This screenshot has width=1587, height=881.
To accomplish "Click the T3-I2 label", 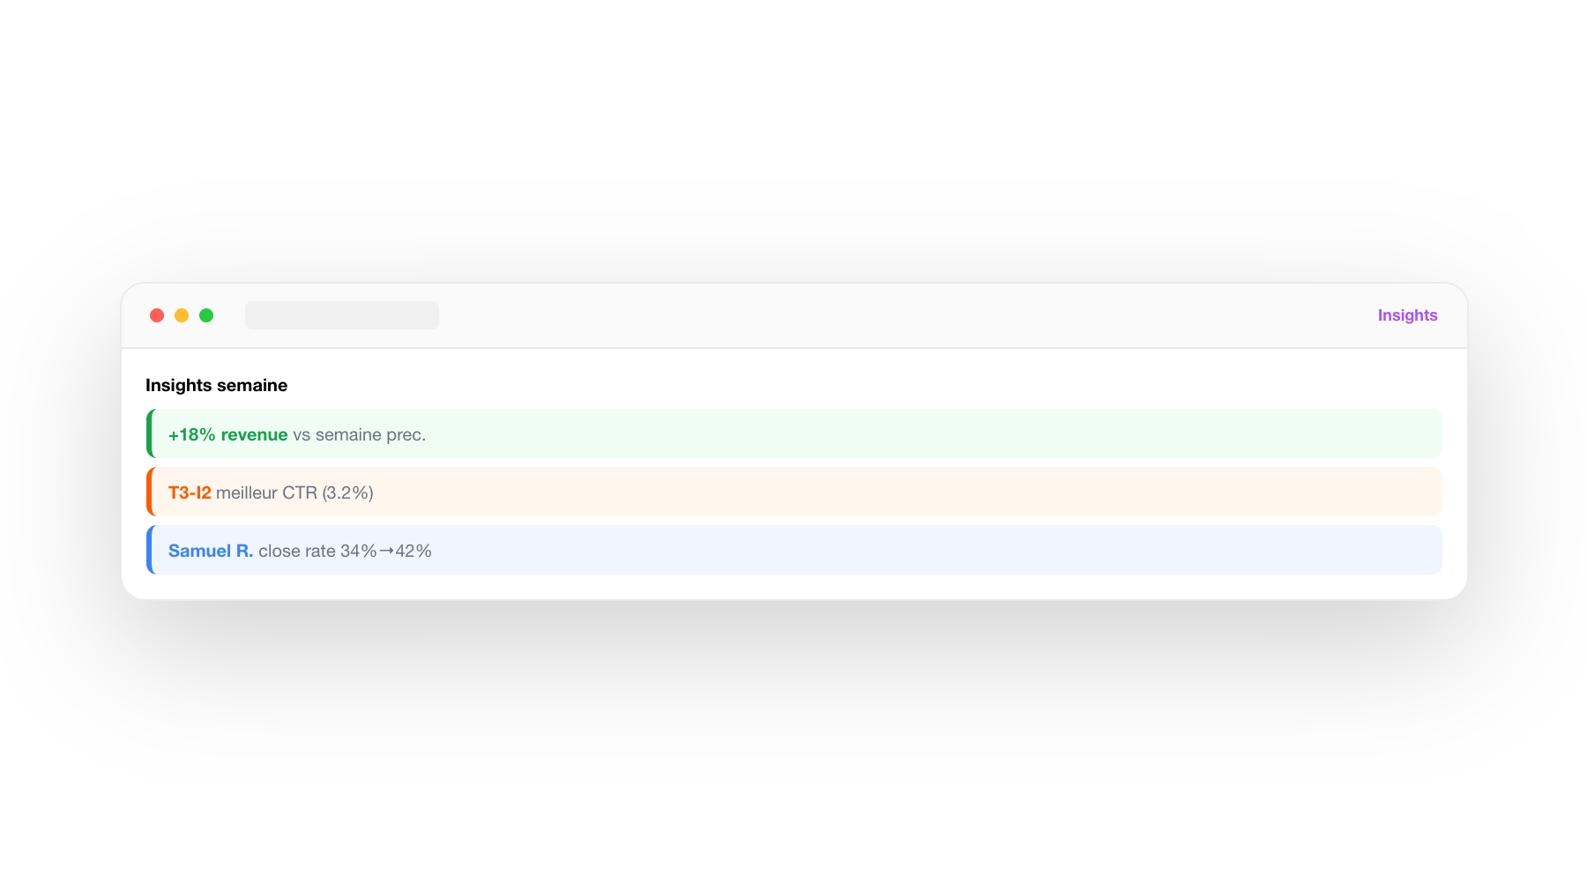I will point(190,492).
